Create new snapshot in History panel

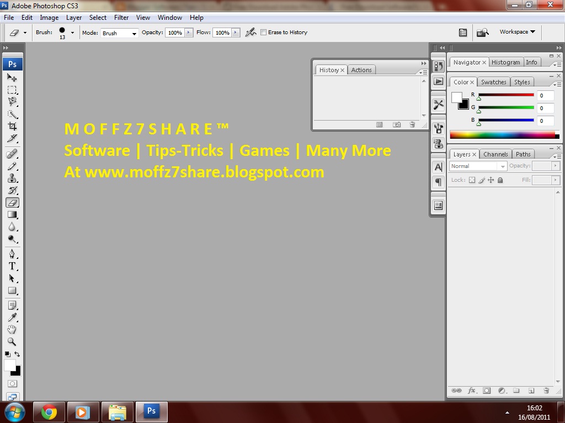[x=396, y=125]
